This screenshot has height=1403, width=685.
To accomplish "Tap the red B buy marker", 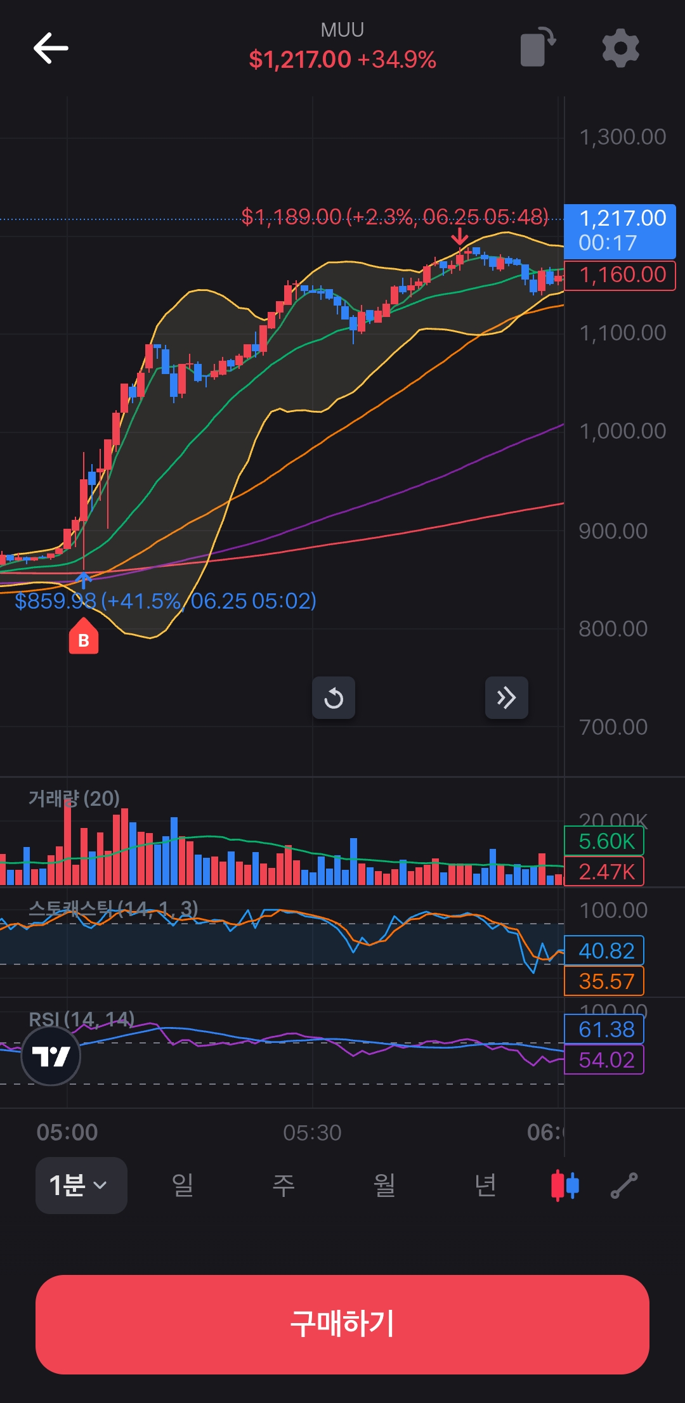I will coord(84,636).
